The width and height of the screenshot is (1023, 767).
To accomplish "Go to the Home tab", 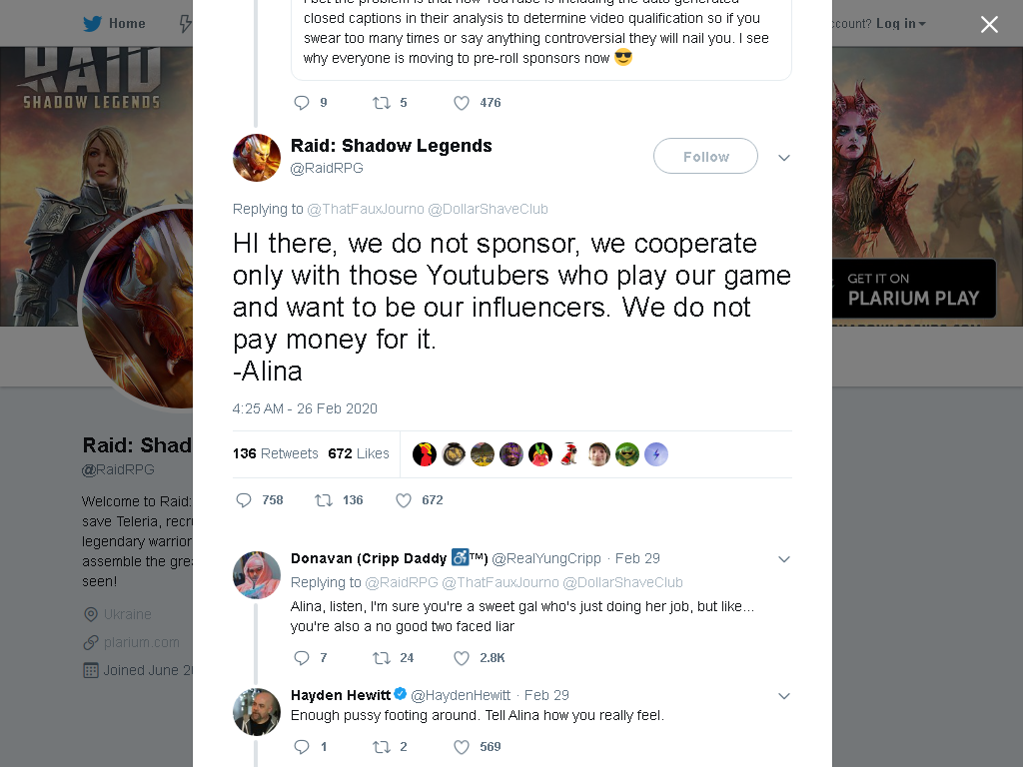I will 114,24.
